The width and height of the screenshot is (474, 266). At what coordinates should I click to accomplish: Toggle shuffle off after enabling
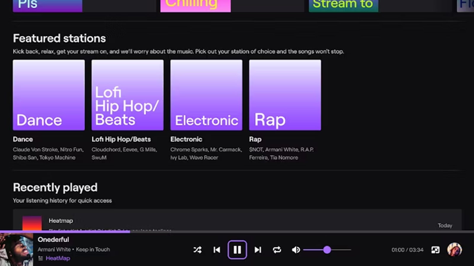pos(198,250)
